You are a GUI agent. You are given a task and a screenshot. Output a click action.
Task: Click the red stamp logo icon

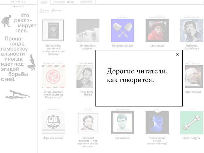click(x=53, y=77)
